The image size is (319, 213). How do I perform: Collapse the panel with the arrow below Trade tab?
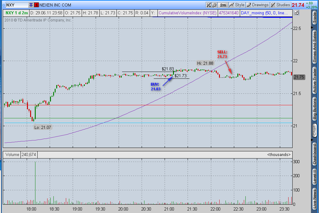coord(312,27)
